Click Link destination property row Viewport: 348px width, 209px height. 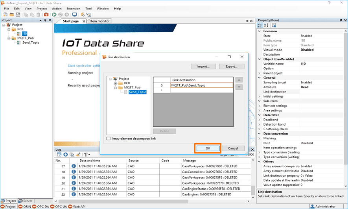click(x=301, y=92)
